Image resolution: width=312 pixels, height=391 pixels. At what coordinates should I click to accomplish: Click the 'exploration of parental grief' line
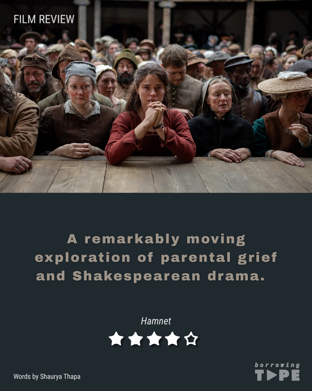point(156,257)
